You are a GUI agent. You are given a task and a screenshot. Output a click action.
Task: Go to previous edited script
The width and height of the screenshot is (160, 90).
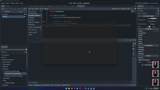[131, 9]
